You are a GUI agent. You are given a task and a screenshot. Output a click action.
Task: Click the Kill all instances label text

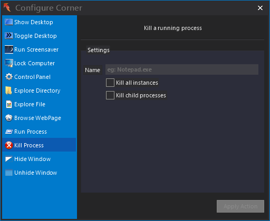point(137,83)
